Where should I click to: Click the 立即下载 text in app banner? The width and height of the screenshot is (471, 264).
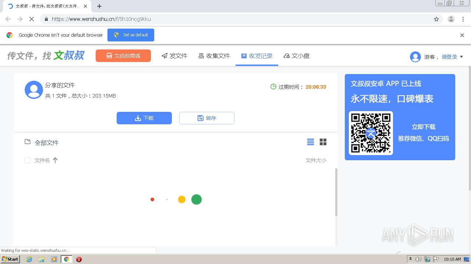(424, 127)
